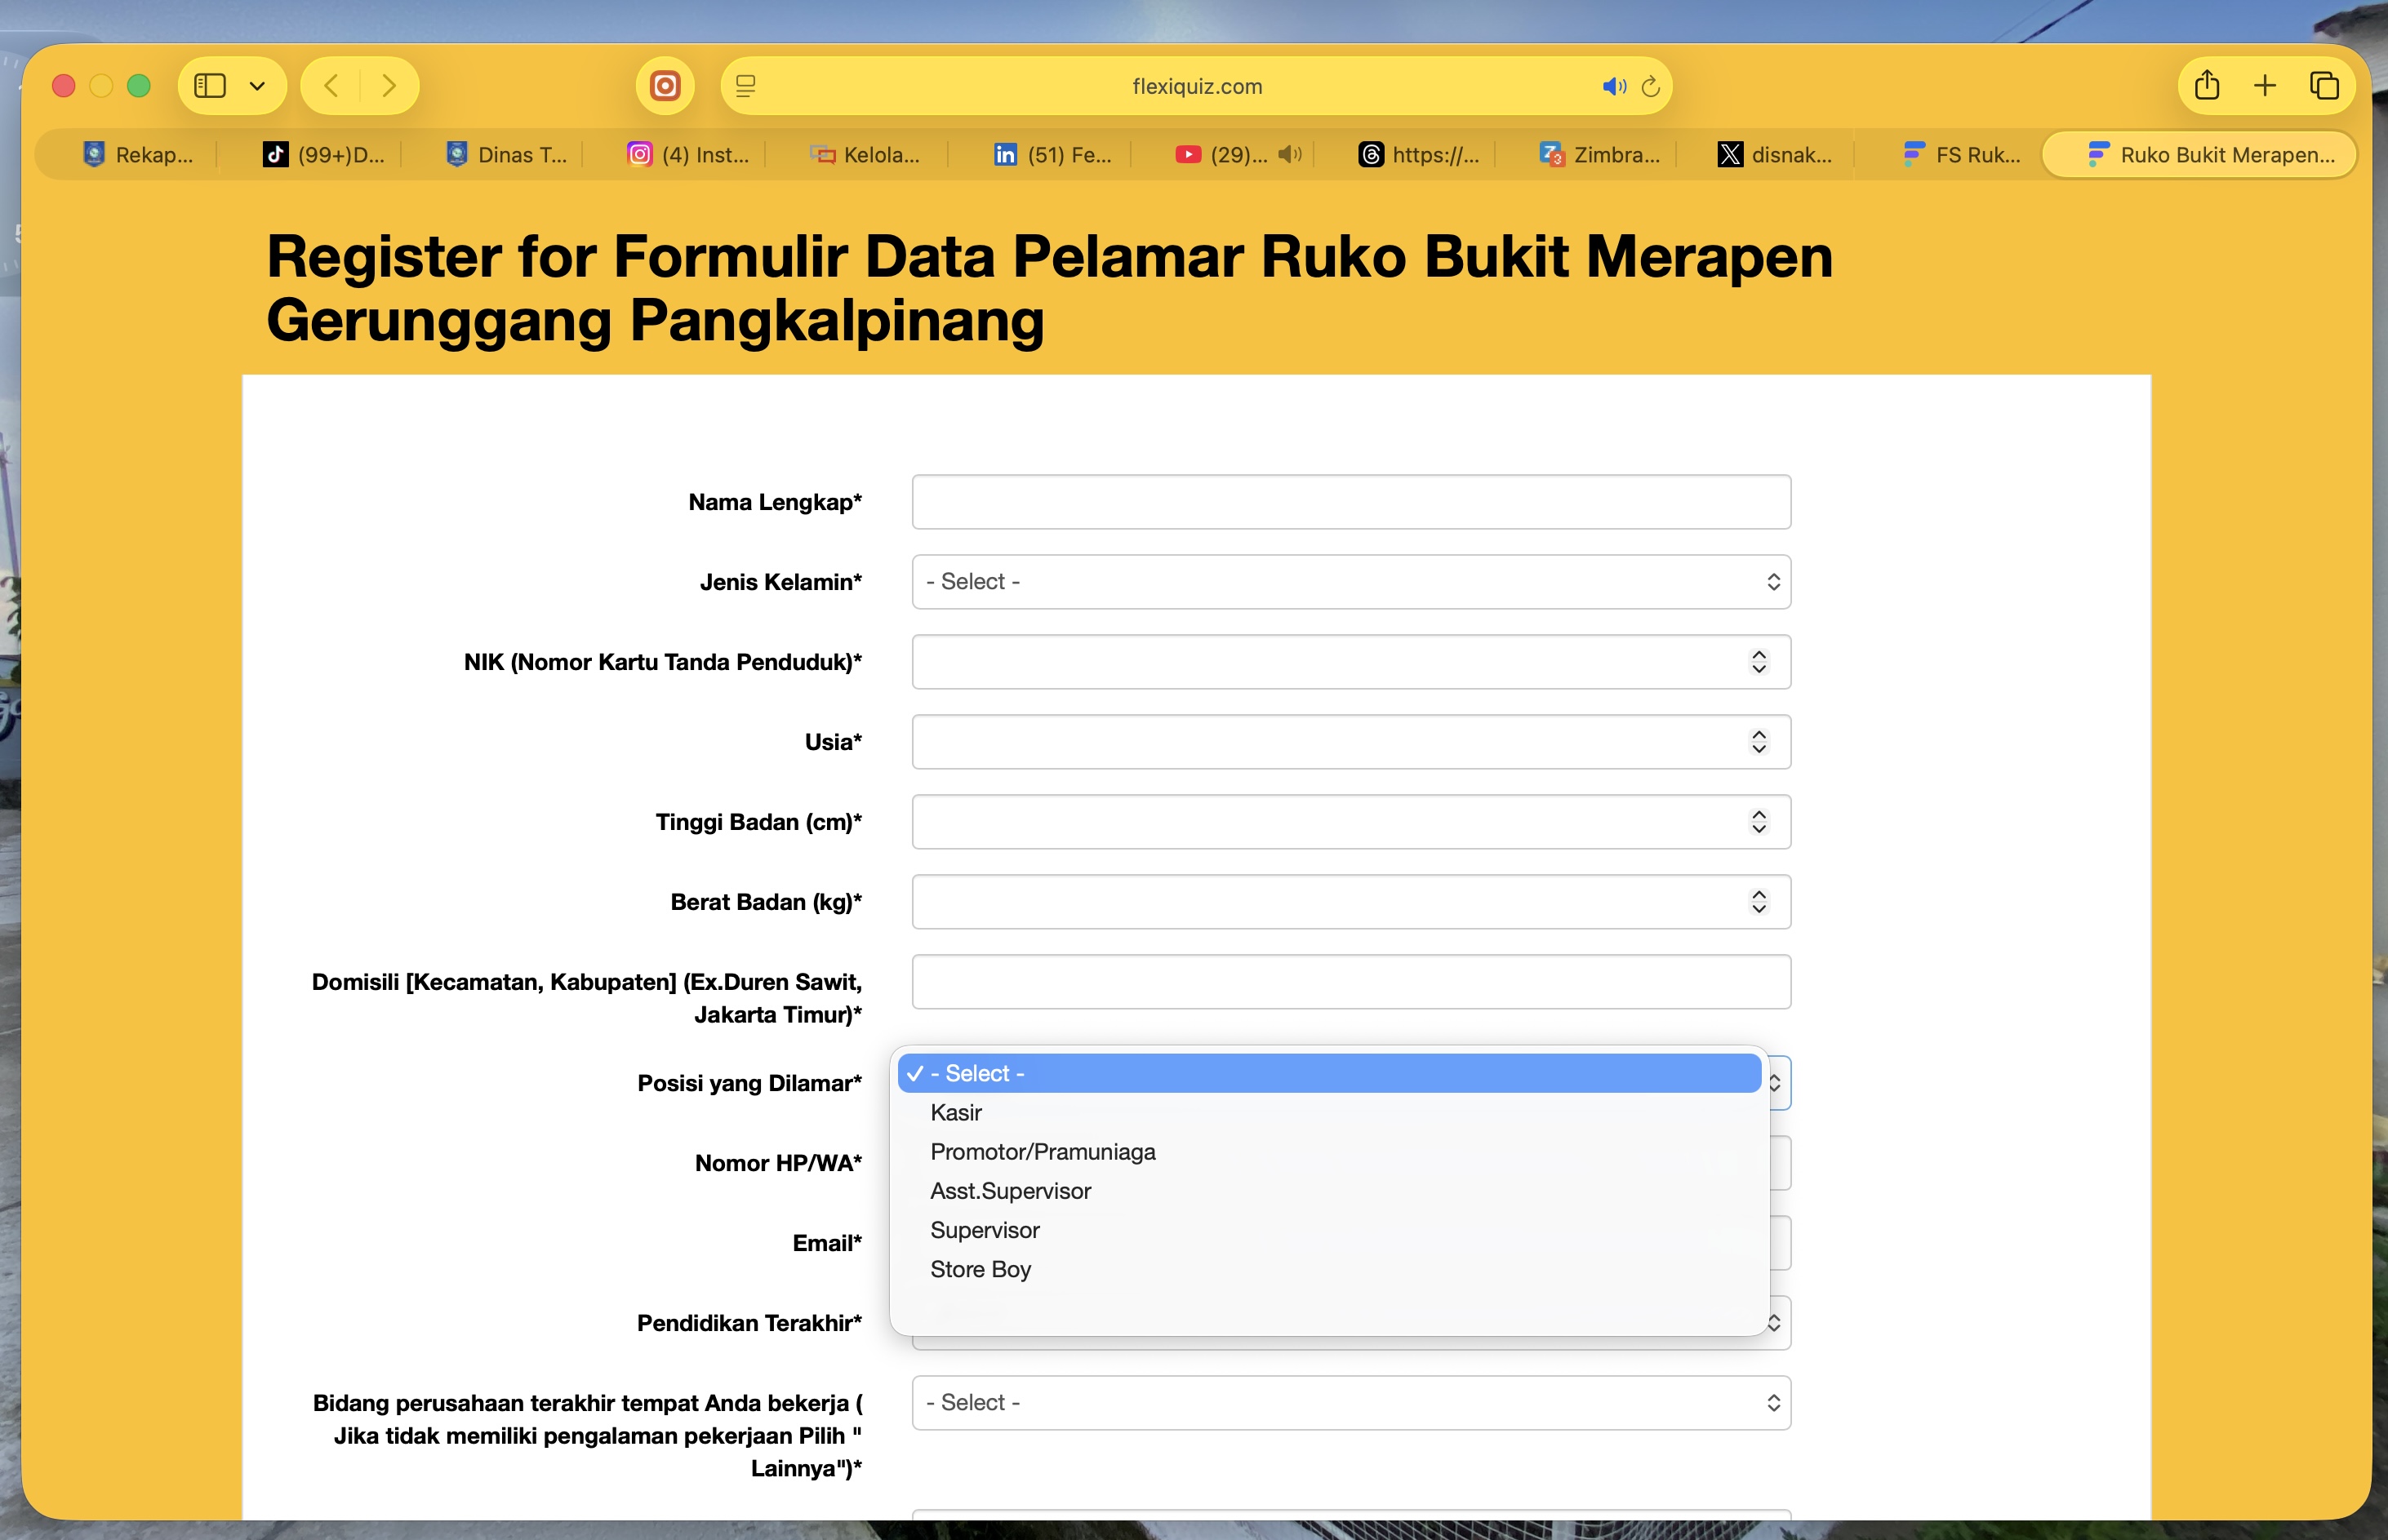Open the sidebar chevron dropdown menu
Image resolution: width=2388 pixels, height=1540 pixels.
pos(257,86)
